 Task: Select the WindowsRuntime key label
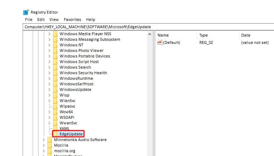tap(76, 79)
